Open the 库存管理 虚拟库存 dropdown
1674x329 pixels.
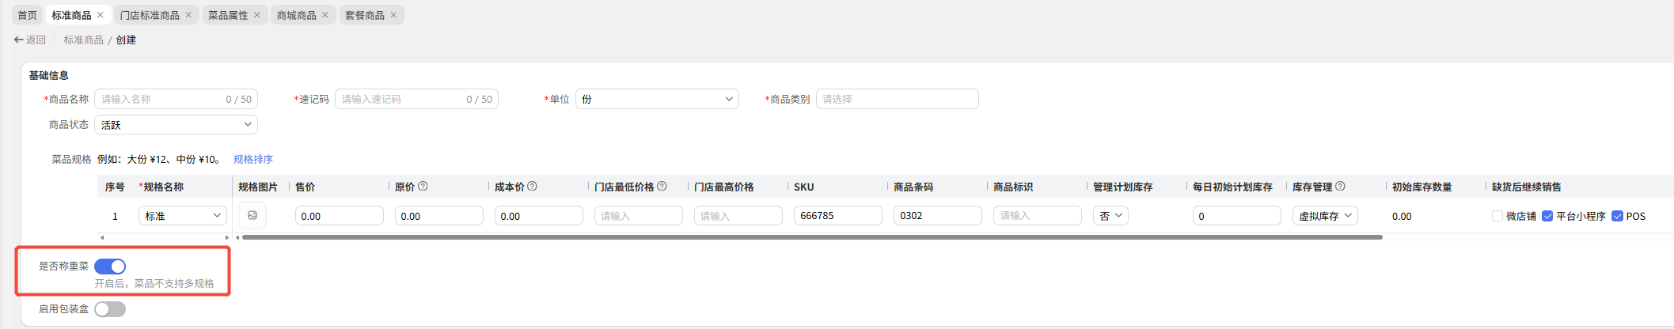click(x=1325, y=216)
